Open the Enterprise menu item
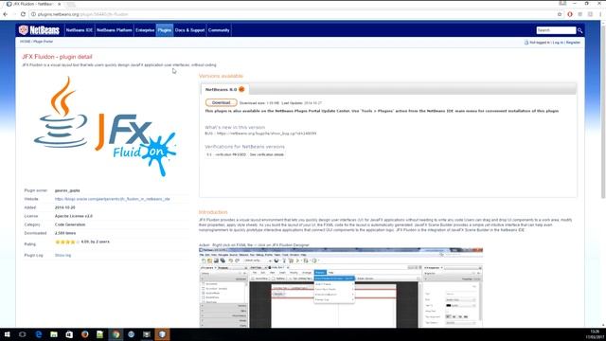Screen dimensions: 606x341 click(x=145, y=30)
